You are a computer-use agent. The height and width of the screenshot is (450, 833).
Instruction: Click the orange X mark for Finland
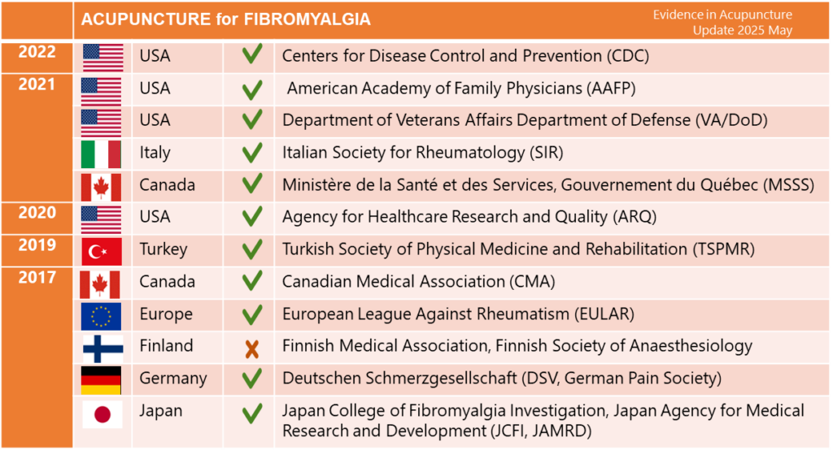coord(252,349)
